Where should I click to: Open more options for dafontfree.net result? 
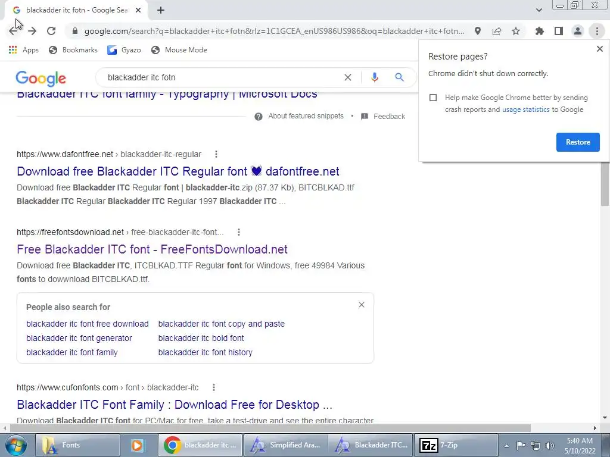coord(216,154)
